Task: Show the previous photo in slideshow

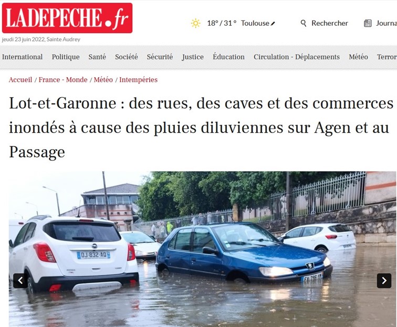Action: click(x=20, y=280)
